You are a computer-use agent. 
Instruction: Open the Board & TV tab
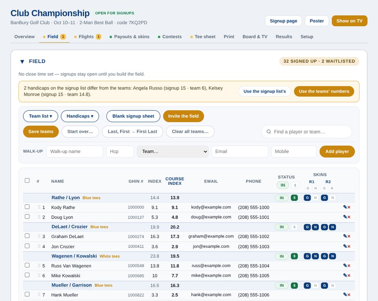(255, 37)
